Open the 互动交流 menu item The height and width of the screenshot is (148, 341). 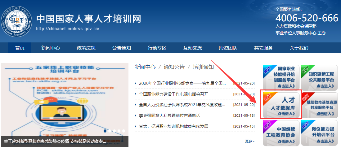tap(192, 48)
